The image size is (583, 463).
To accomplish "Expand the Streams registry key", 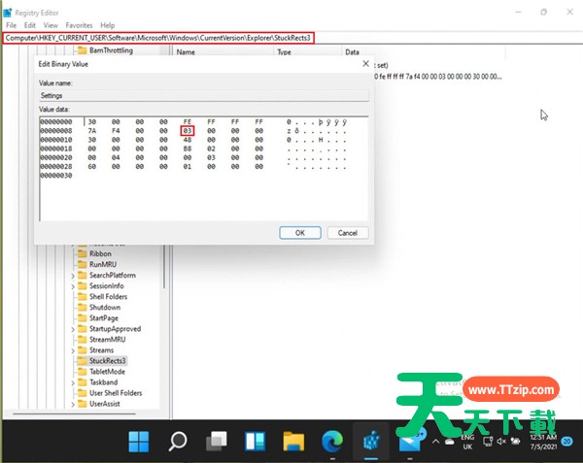I will (x=72, y=349).
